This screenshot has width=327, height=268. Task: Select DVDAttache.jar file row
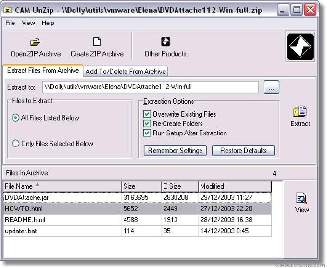coord(138,197)
